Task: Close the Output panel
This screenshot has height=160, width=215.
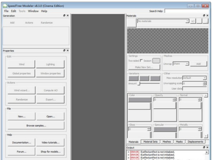Action: pyautogui.click(x=207, y=147)
